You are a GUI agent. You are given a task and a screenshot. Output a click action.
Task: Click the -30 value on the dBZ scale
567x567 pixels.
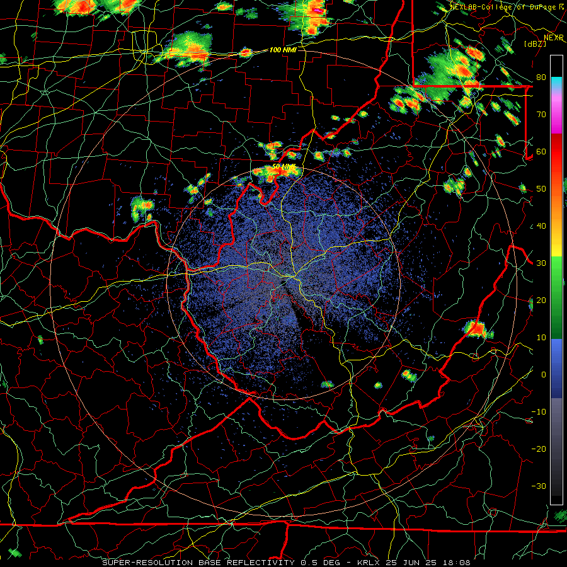click(539, 486)
